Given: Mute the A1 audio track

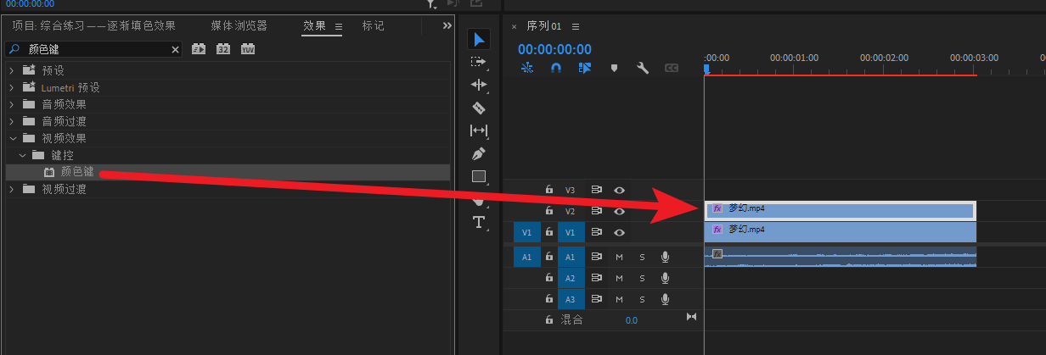Looking at the screenshot, I should 619,257.
